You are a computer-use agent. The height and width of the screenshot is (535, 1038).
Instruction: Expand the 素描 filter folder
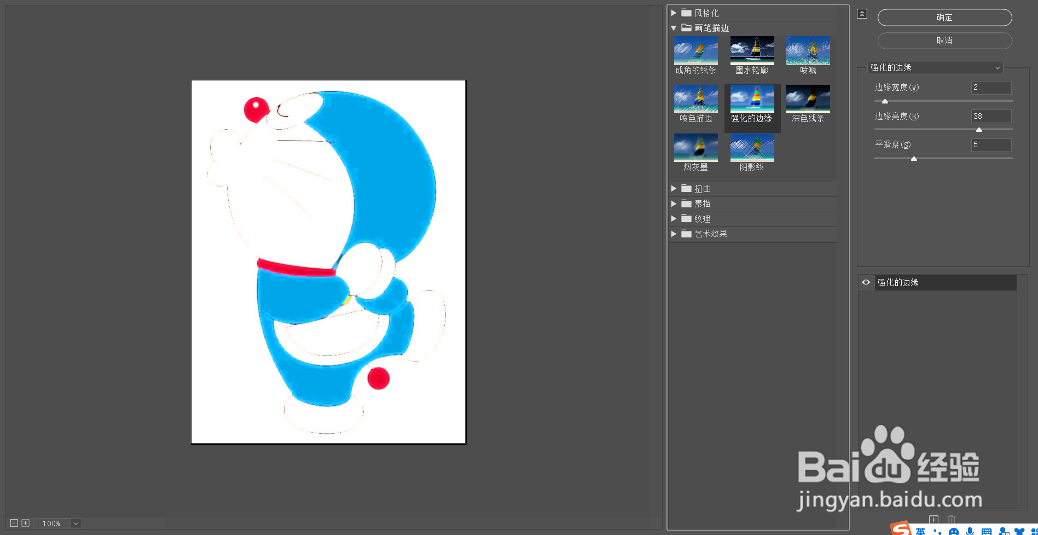point(674,203)
